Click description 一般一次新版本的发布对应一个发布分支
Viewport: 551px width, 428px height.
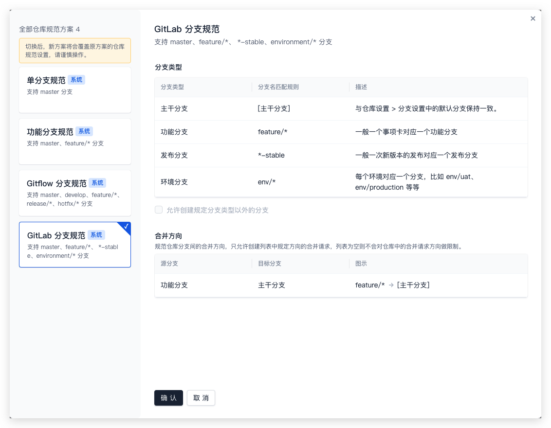(x=416, y=155)
